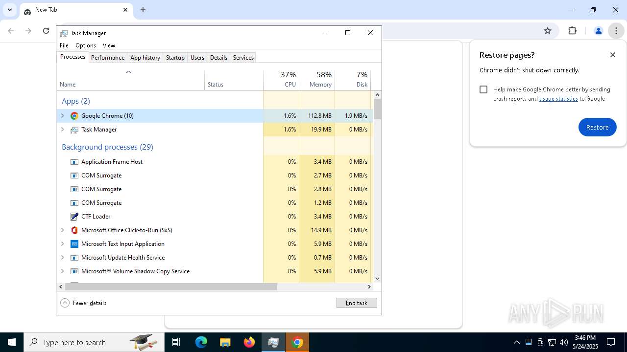
Task: Click the Microsoft Office Click-to-Run icon
Action: (74, 230)
